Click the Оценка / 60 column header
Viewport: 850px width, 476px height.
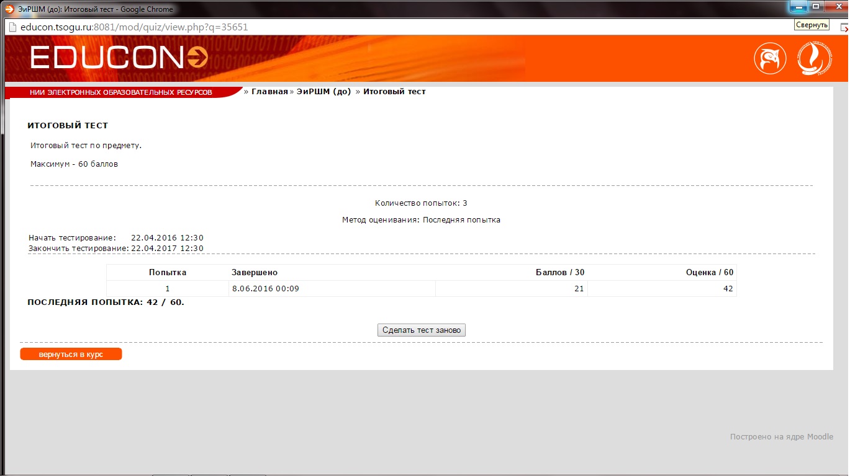pyautogui.click(x=709, y=273)
